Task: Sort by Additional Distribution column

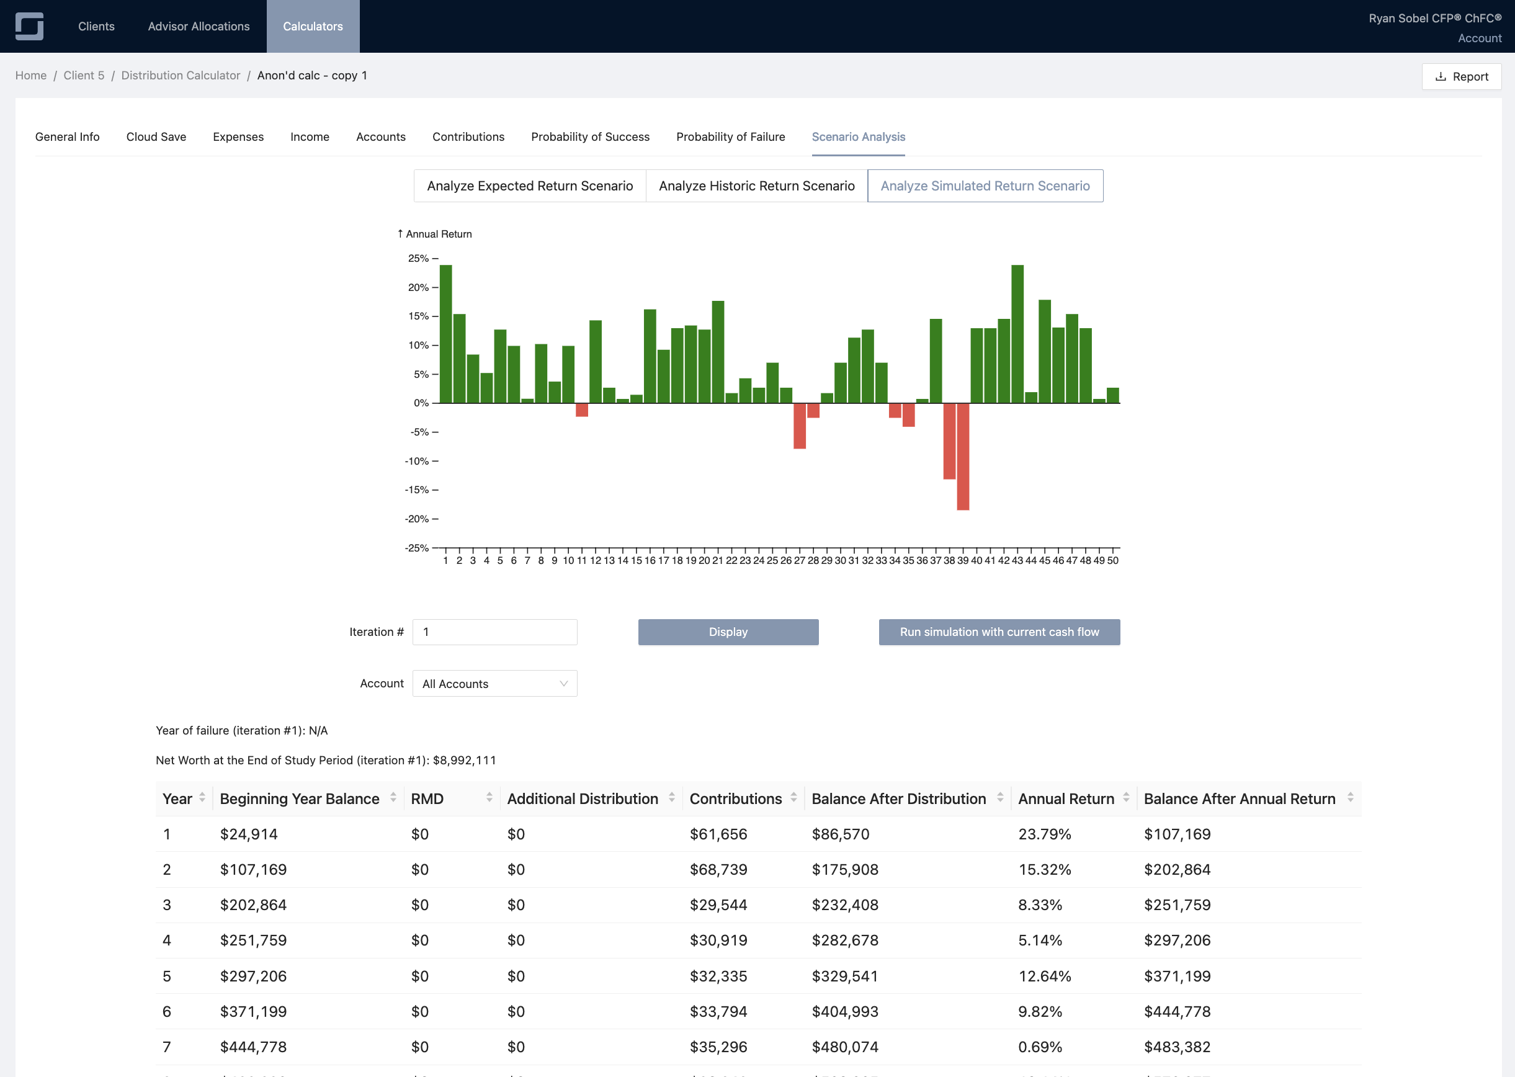Action: click(x=672, y=798)
